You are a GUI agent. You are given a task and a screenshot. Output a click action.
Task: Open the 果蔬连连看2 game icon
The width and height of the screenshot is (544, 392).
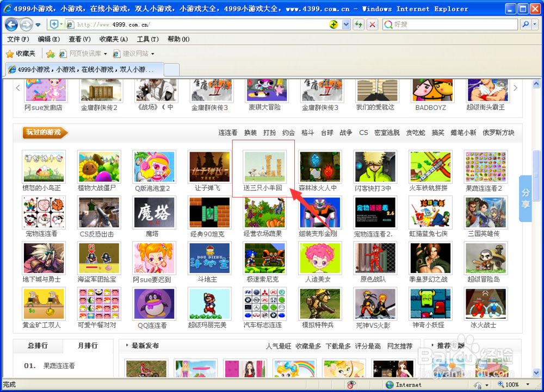point(486,167)
